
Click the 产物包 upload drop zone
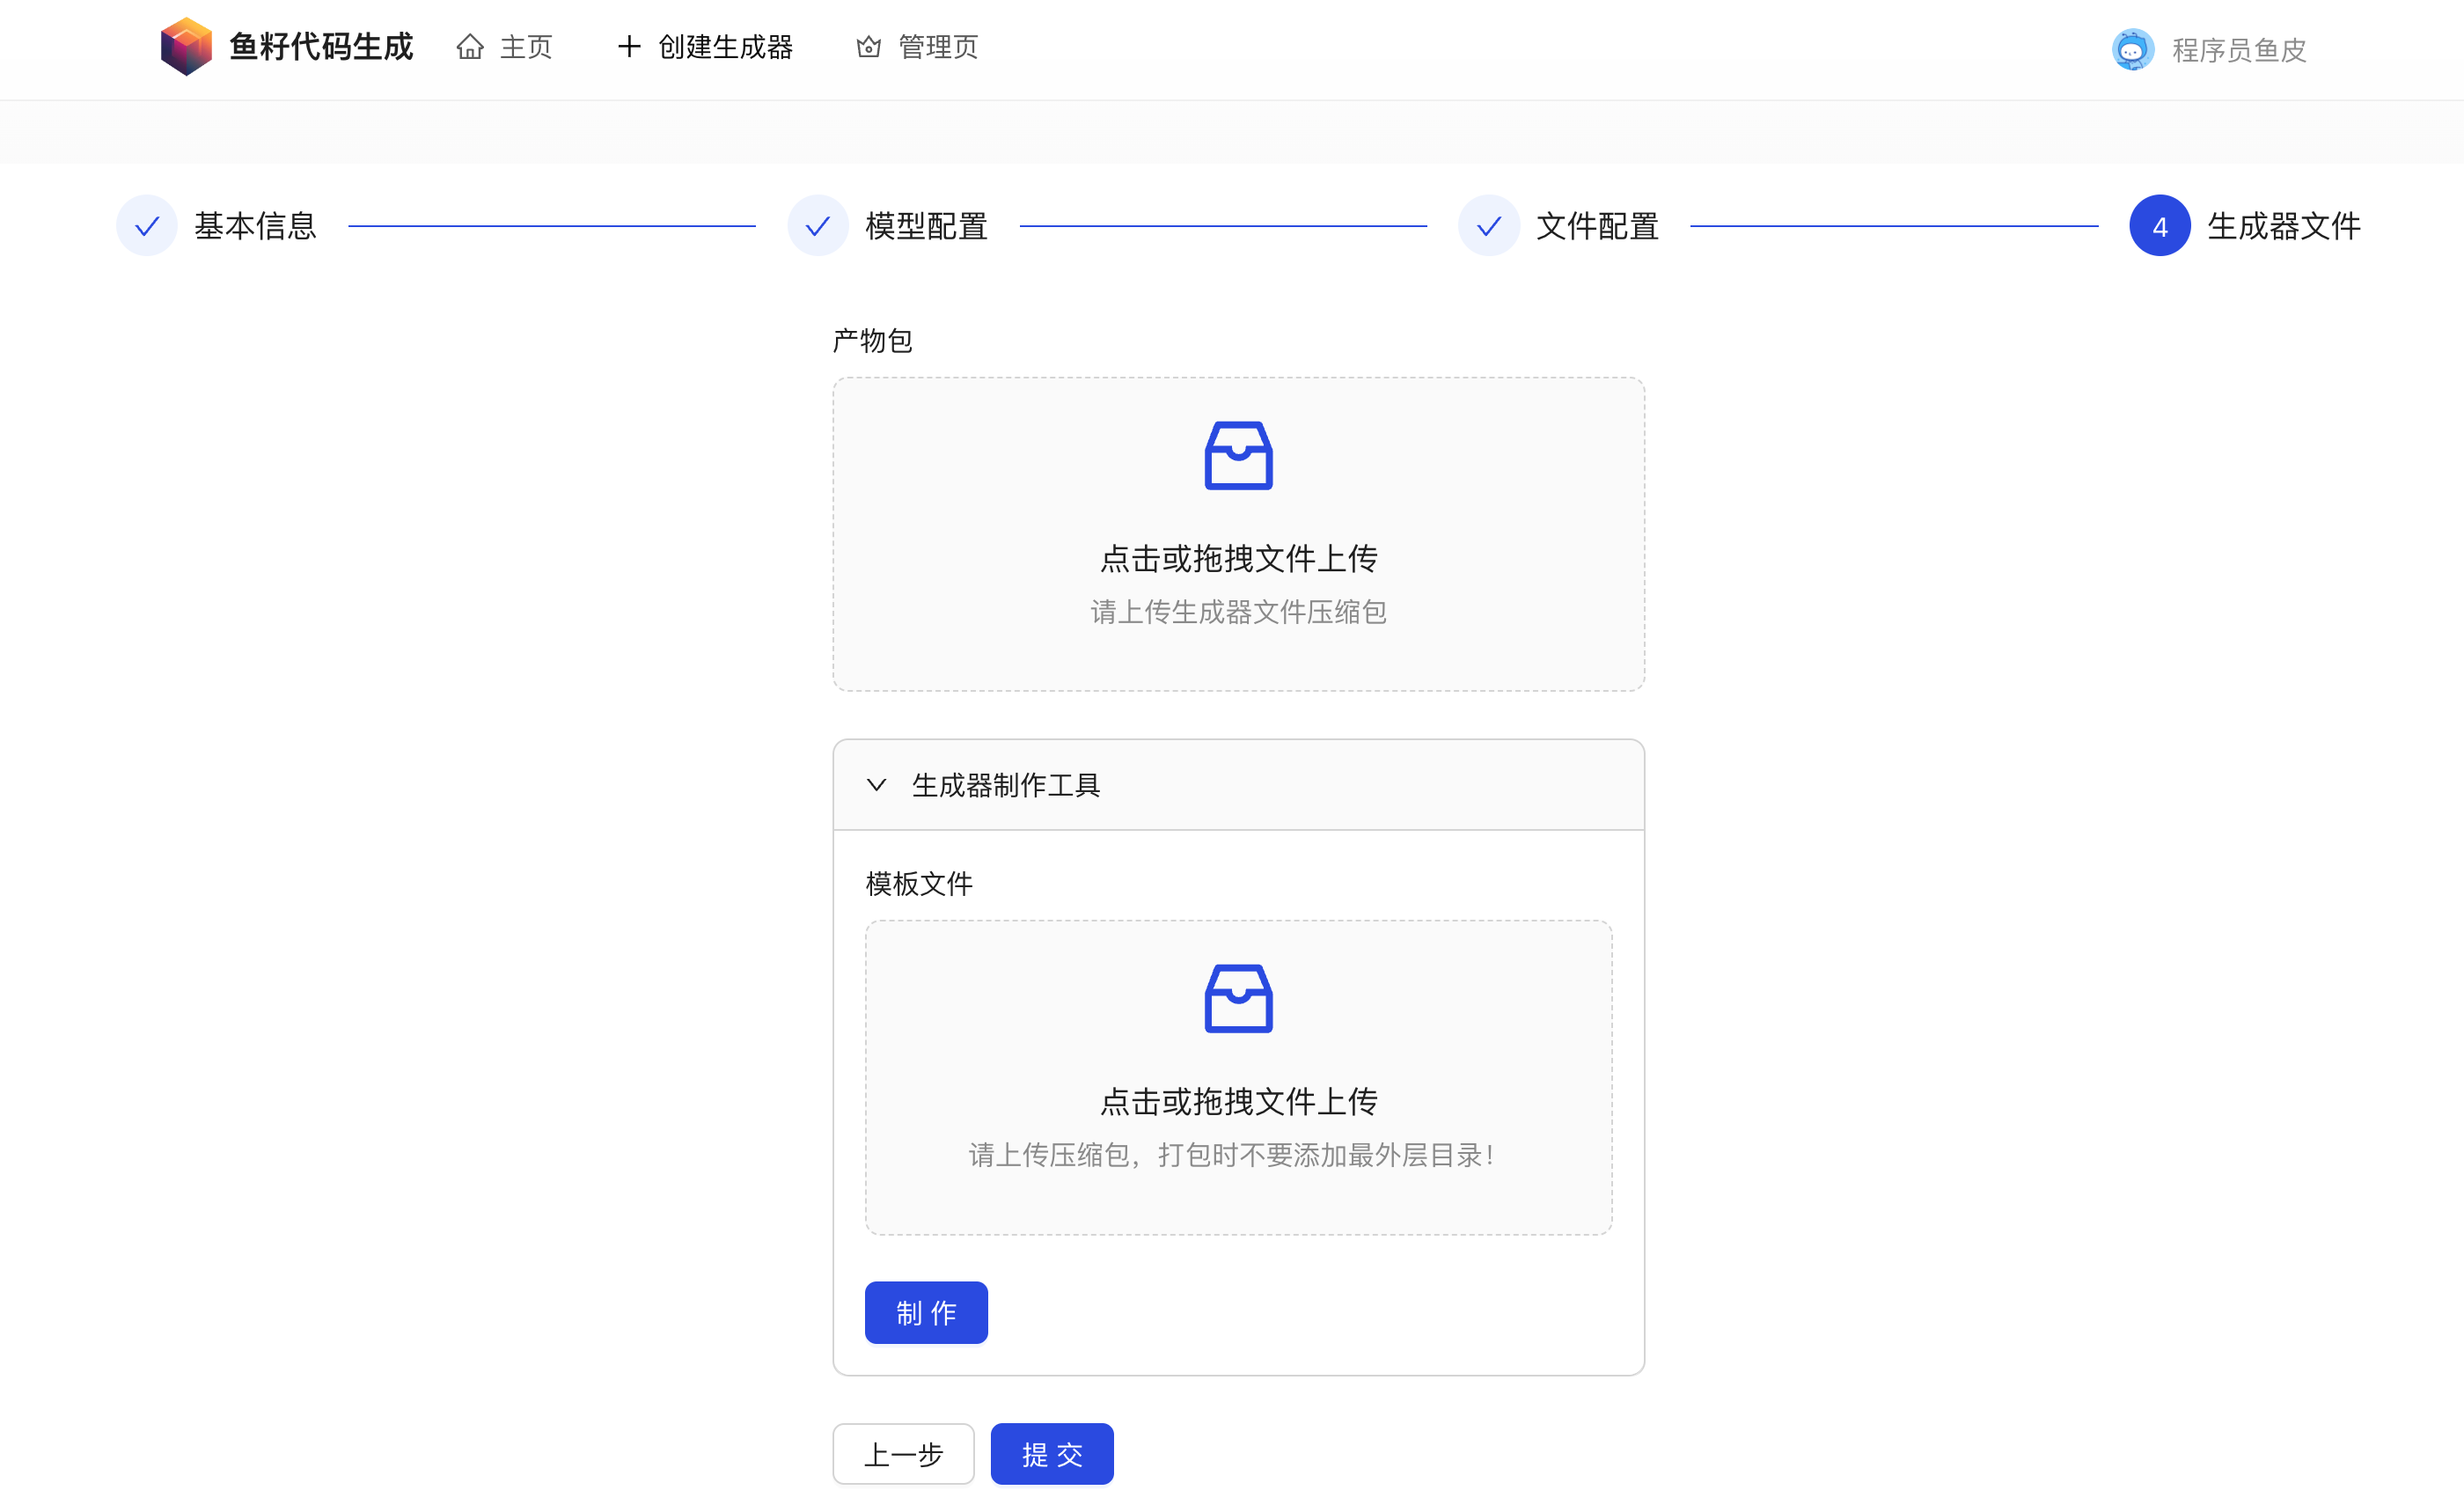coord(1238,535)
